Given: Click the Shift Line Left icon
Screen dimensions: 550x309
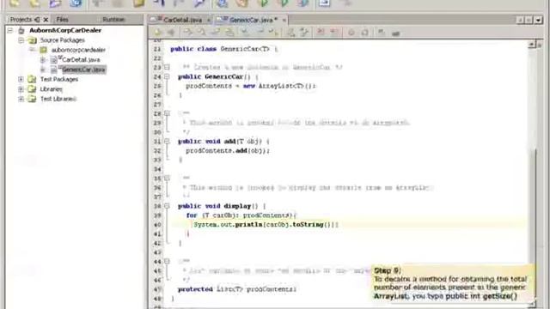Looking at the screenshot, I should [x=290, y=33].
